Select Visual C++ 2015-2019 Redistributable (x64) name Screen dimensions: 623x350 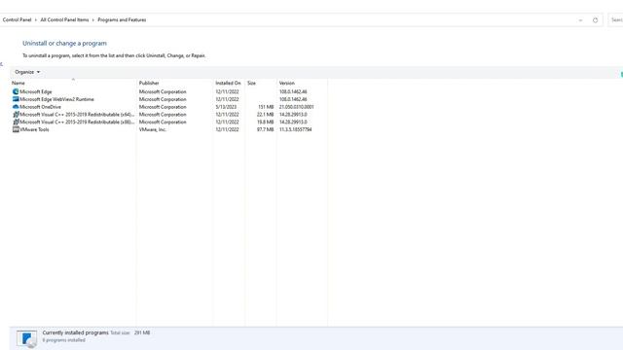pos(77,115)
